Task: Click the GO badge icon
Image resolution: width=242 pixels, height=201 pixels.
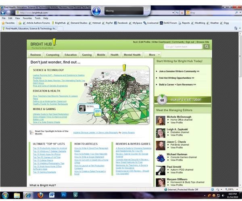Action: tap(162, 100)
